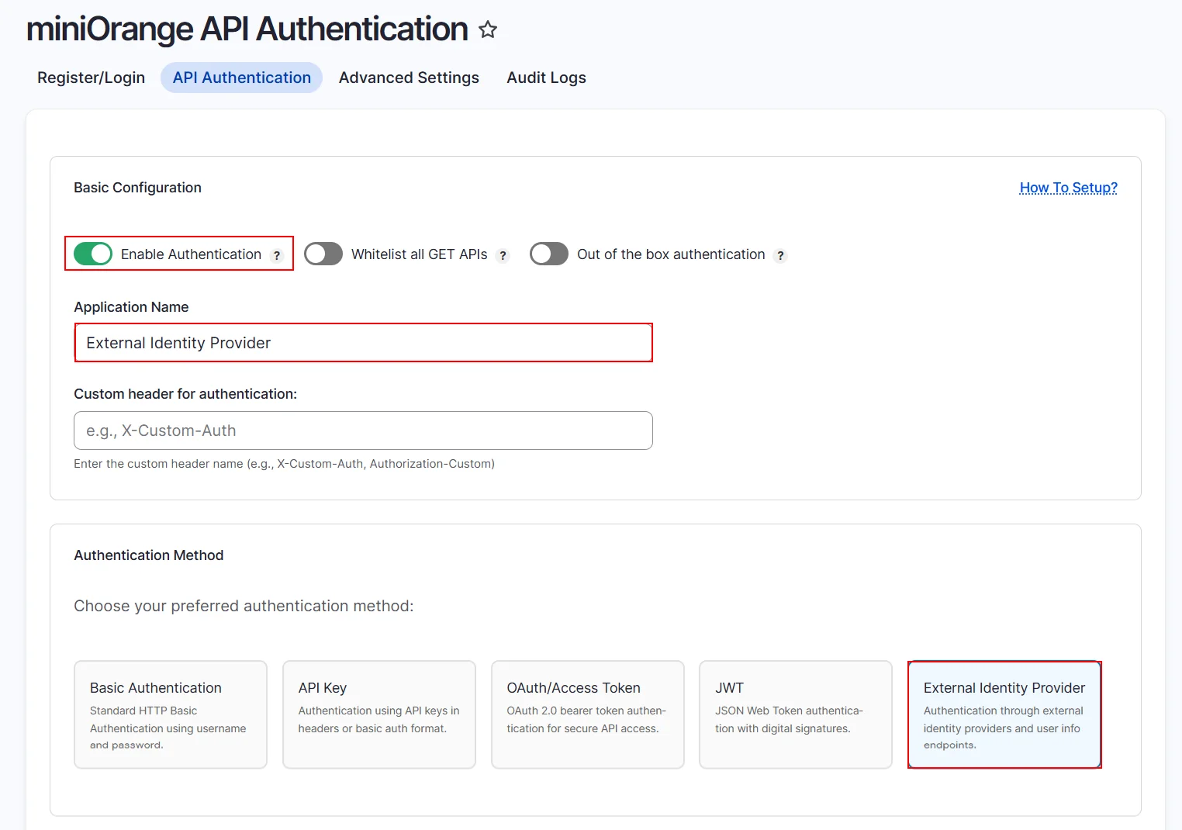The image size is (1182, 830).
Task: Open help tooltip for Enable Authentication
Action: coord(277,255)
